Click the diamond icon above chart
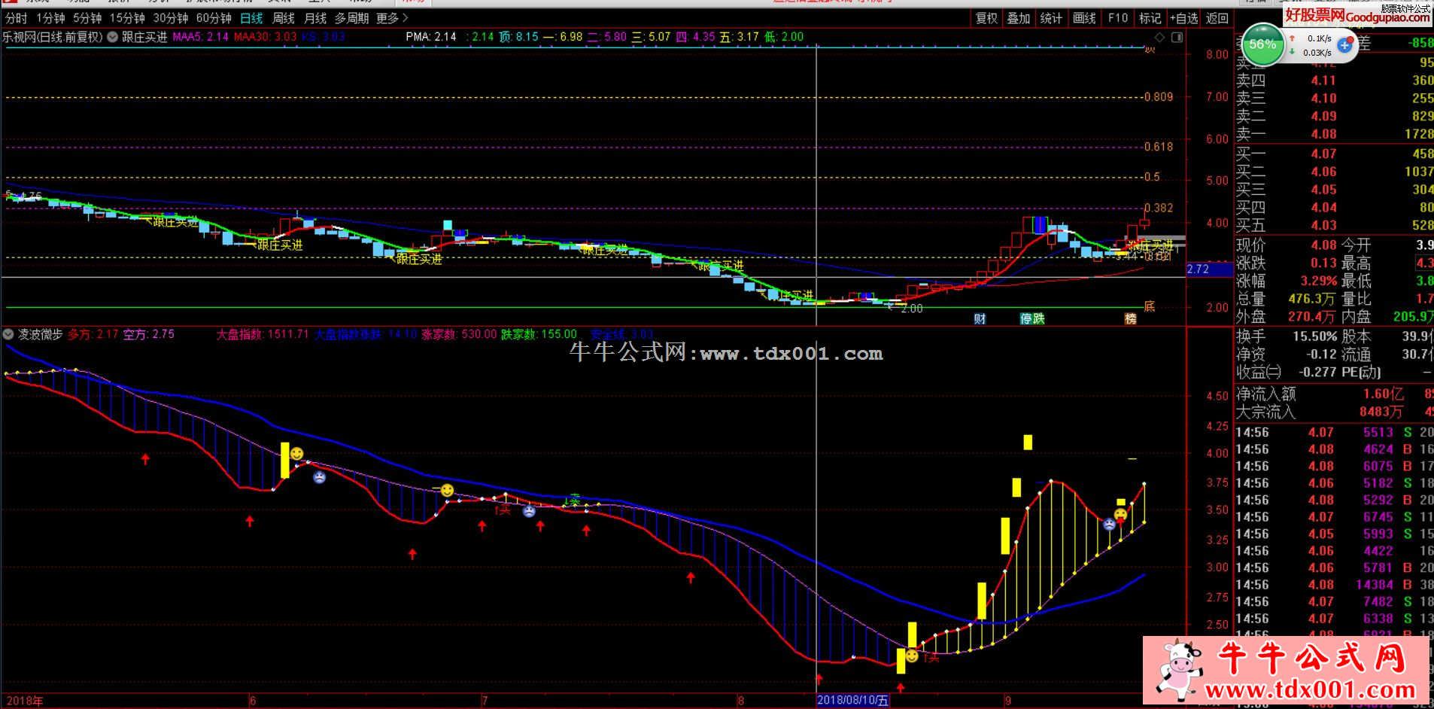1434x709 pixels. [x=1159, y=37]
